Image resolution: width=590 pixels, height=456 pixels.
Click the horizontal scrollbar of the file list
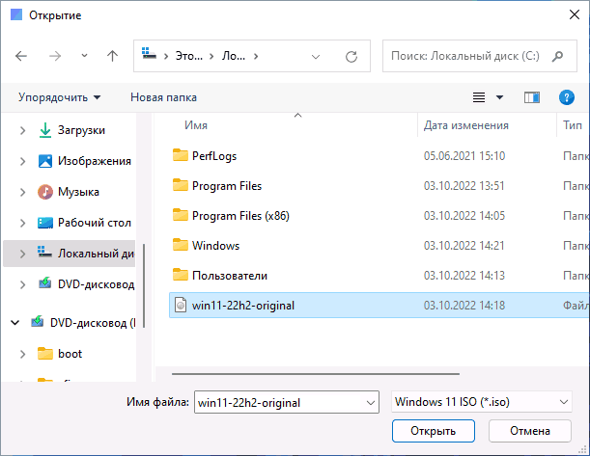(x=316, y=374)
